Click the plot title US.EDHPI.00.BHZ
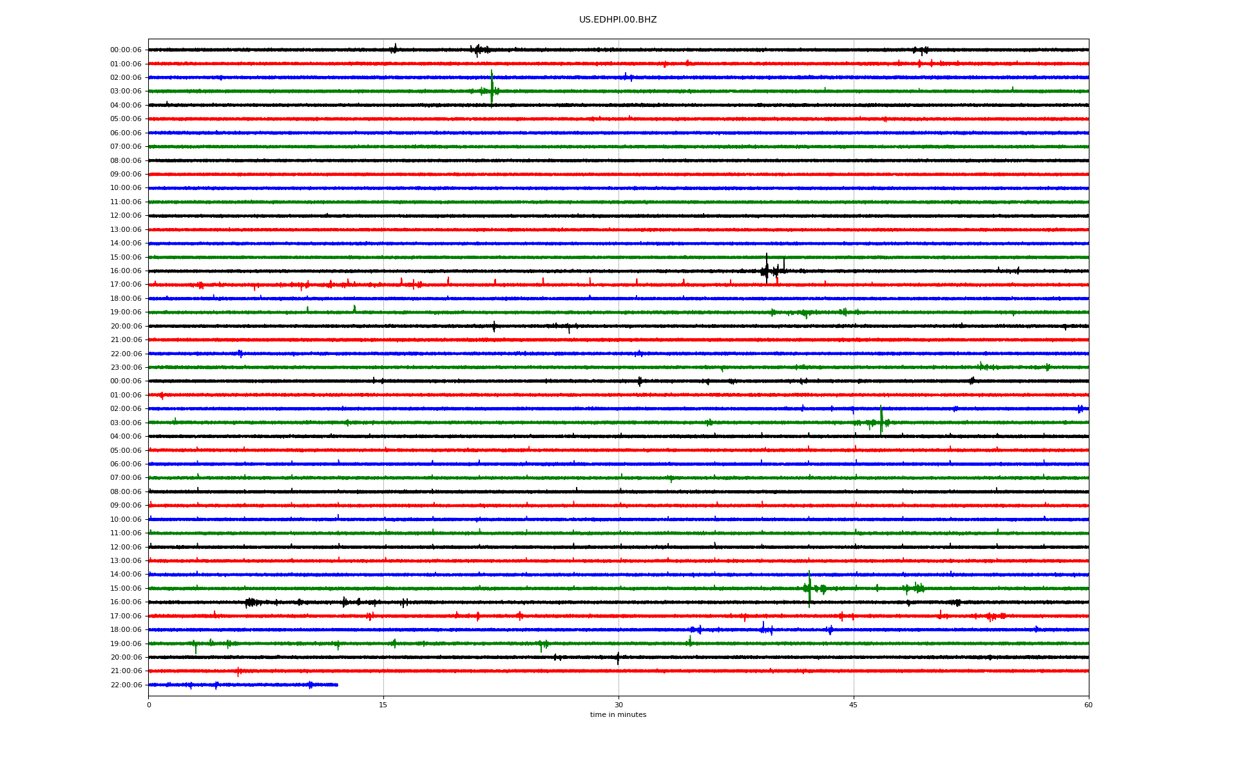The height and width of the screenshot is (773, 1237). [618, 20]
